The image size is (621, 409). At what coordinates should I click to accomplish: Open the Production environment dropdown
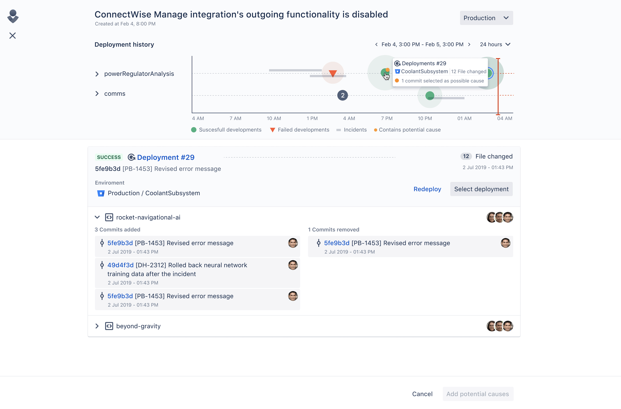[487, 18]
